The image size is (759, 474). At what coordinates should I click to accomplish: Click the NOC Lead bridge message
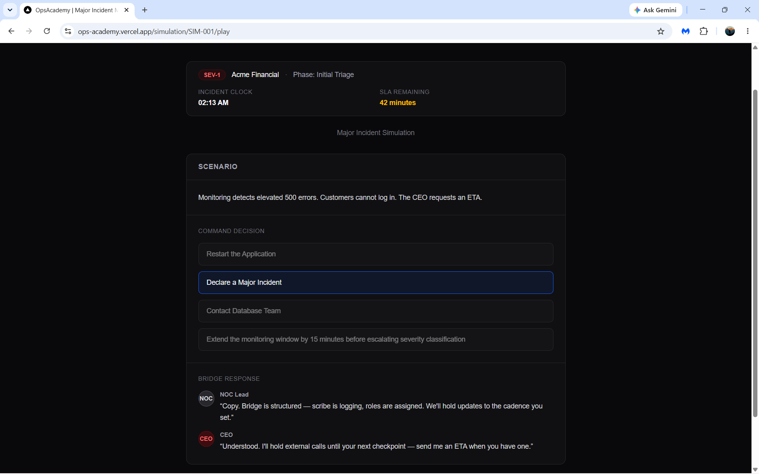coord(381,412)
